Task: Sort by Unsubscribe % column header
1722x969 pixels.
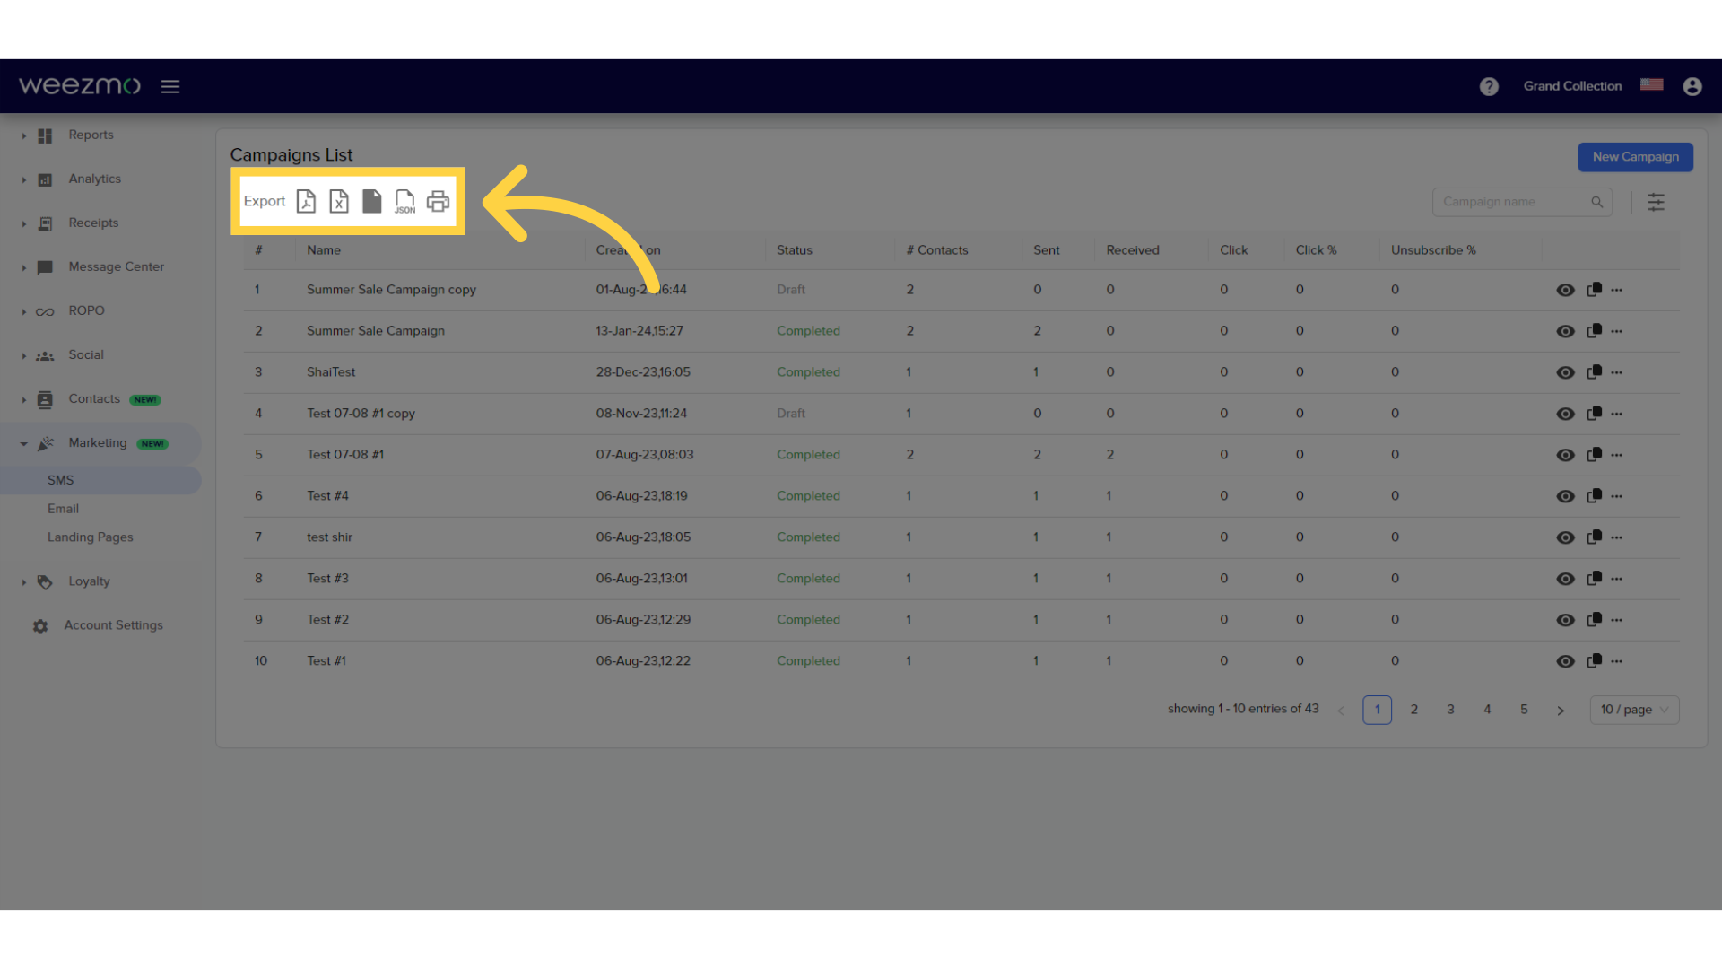Action: [x=1433, y=250]
